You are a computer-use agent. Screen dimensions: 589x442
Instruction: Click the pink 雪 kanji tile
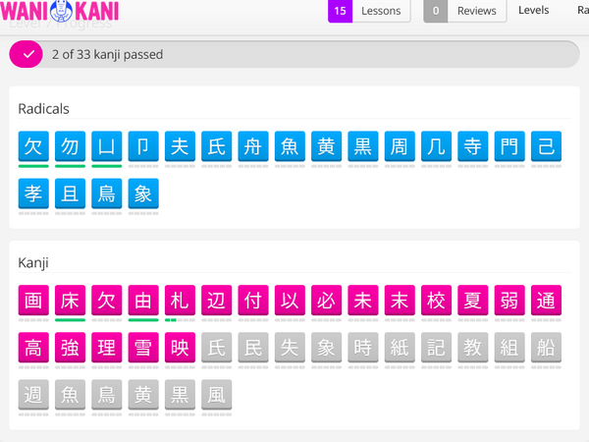click(143, 348)
